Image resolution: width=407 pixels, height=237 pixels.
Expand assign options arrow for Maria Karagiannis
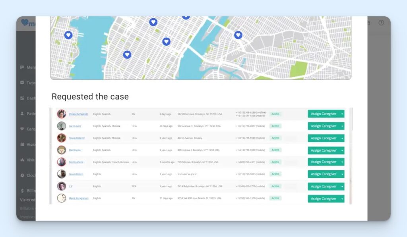tap(342, 198)
